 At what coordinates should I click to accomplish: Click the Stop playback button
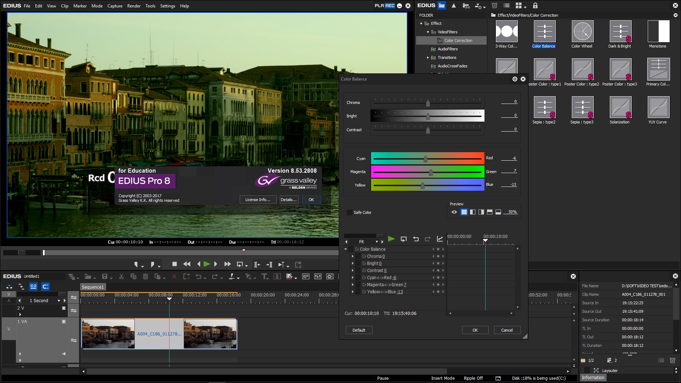point(175,264)
